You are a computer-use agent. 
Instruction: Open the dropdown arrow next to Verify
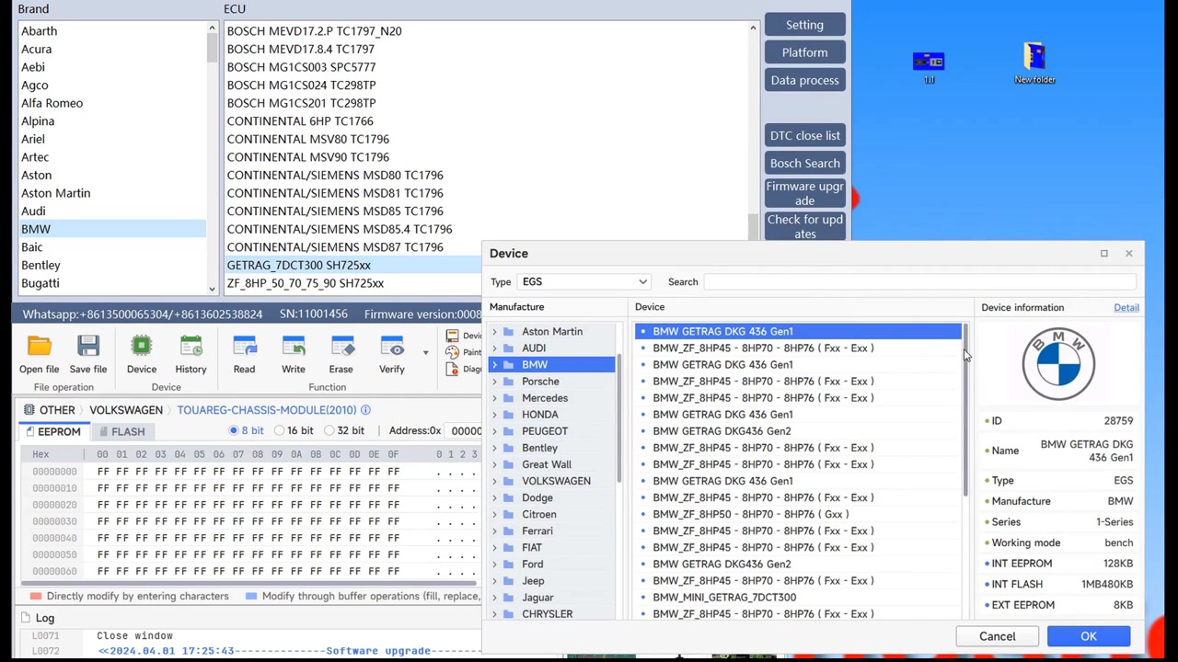425,352
